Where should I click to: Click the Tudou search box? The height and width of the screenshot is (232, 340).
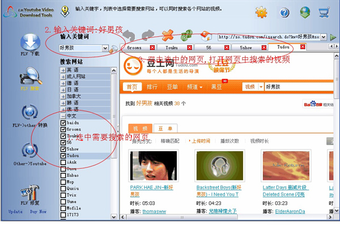tap(299, 87)
